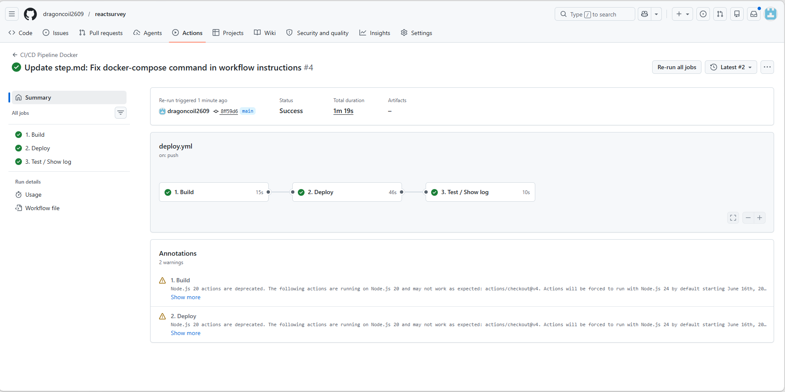Viewport: 785px width, 392px height.
Task: Show more for the 2. Deploy annotation
Action: click(186, 333)
